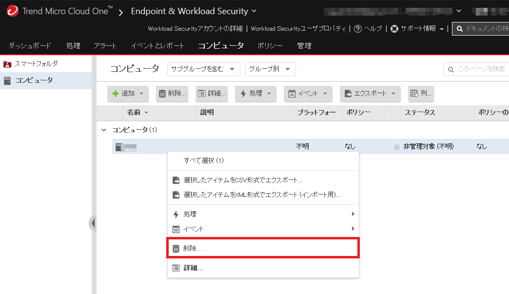Open the イベント toolbar dropdown
509x294 pixels.
coord(308,94)
